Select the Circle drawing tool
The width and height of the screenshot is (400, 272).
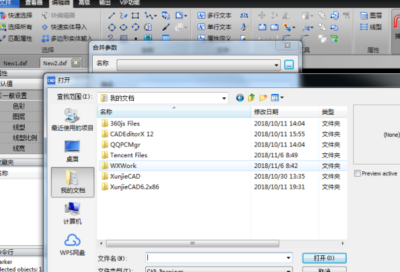[x=112, y=27]
